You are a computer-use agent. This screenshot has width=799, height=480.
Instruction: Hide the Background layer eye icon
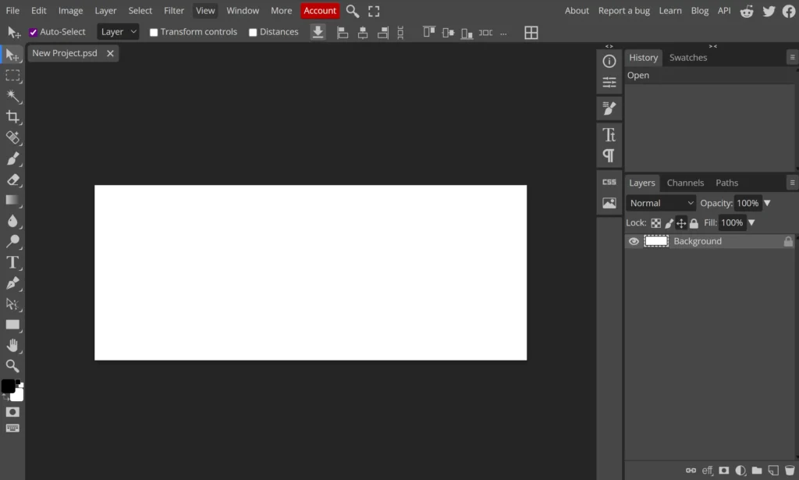click(x=634, y=241)
